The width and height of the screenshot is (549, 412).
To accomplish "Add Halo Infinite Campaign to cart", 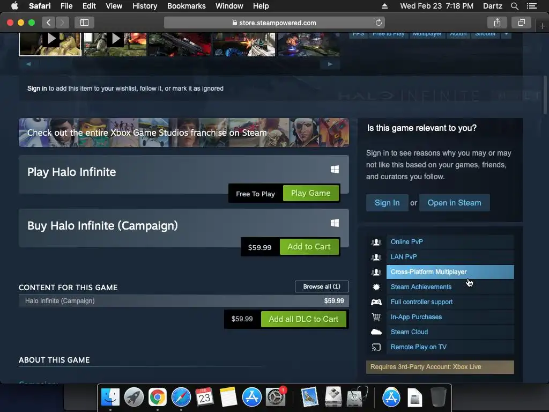I will tap(309, 247).
